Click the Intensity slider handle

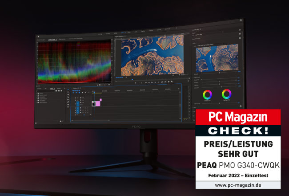click(219, 73)
